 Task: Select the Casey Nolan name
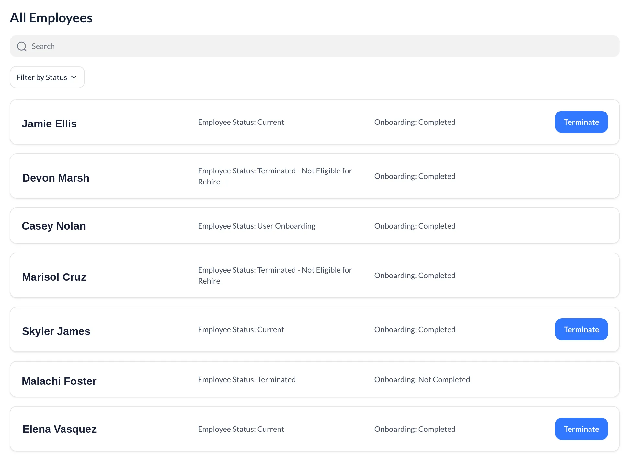click(x=54, y=226)
